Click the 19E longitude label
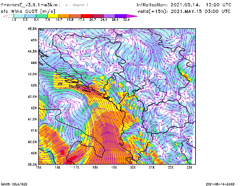This screenshot has height=186, width=241. (114, 167)
